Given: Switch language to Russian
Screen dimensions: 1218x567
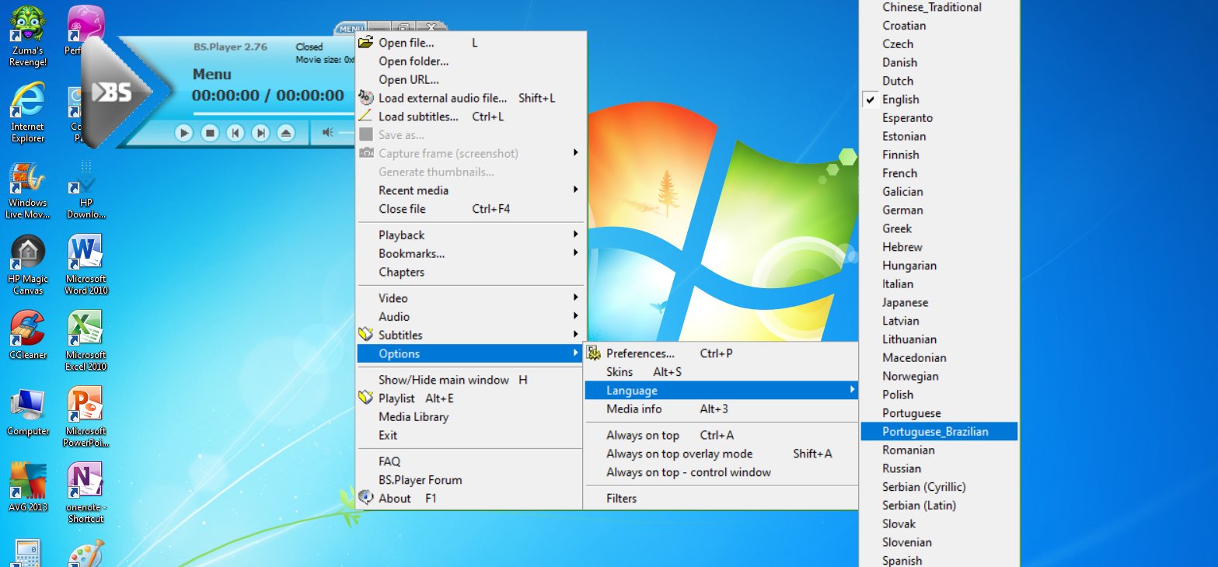Looking at the screenshot, I should 939,468.
